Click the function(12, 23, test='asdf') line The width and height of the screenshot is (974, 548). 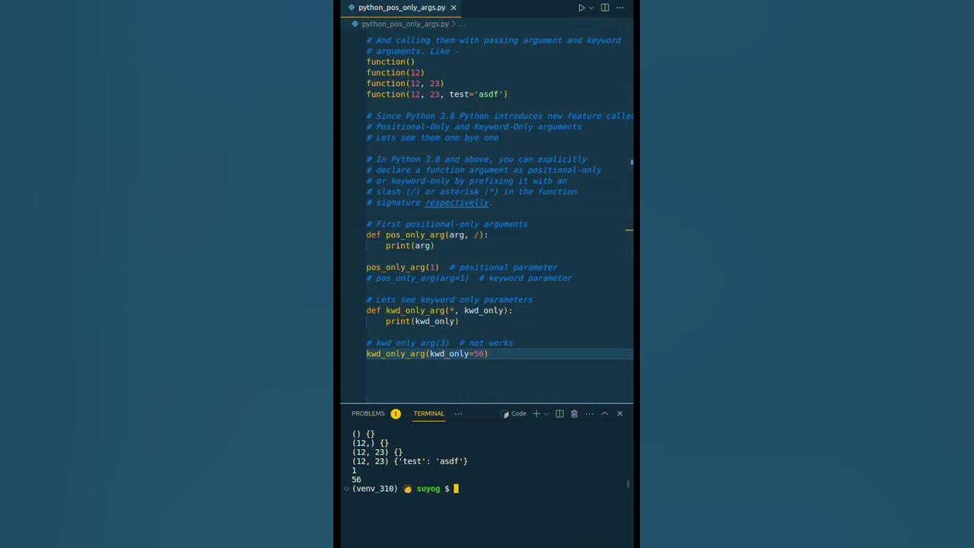click(x=437, y=94)
